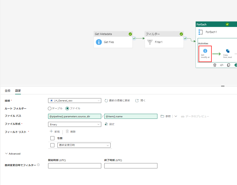Click データのプレビュー to preview data
237x185 pixels.
(x=195, y=117)
